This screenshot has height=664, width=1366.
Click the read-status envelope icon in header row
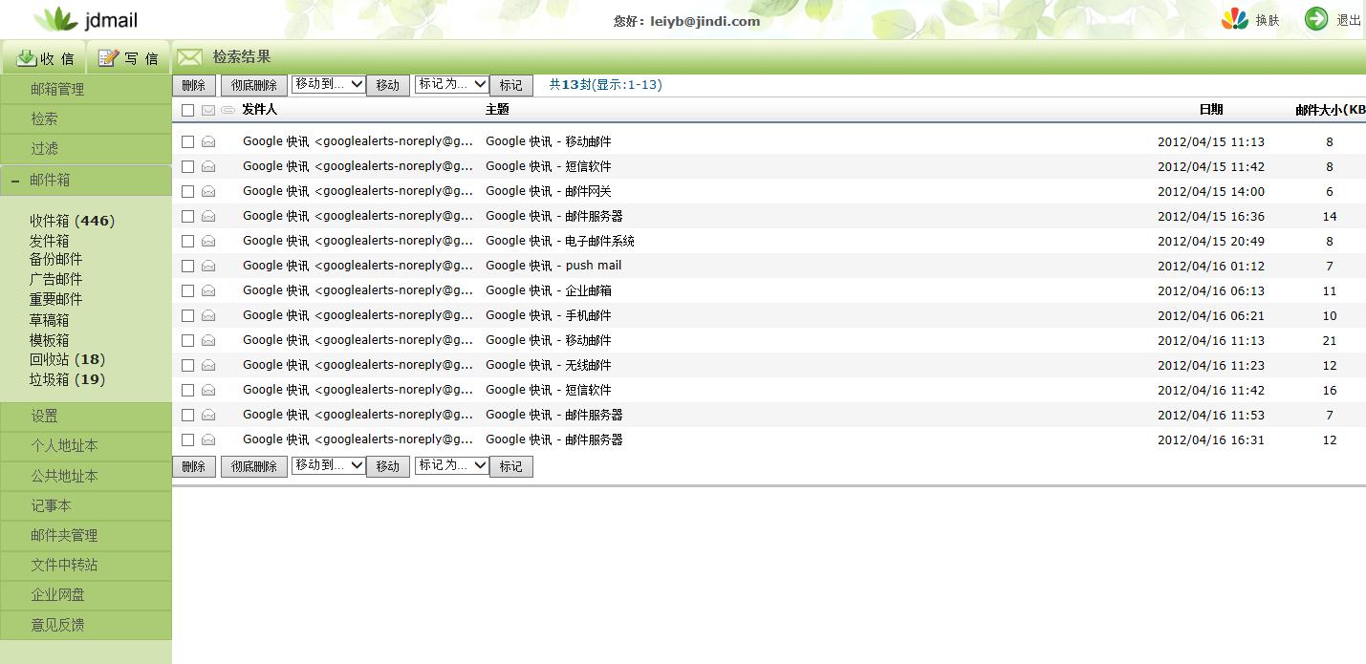[208, 111]
